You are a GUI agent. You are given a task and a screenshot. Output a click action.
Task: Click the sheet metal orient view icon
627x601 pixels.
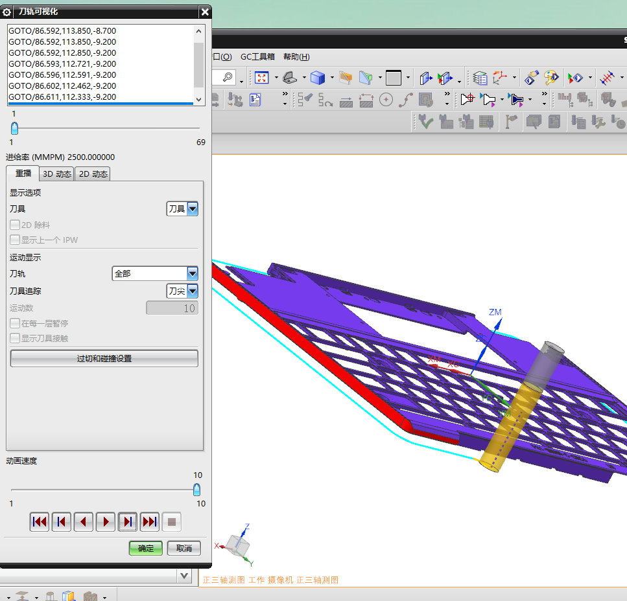click(x=289, y=78)
